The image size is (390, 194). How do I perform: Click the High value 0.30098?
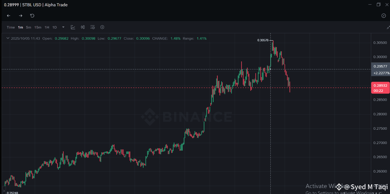point(88,38)
